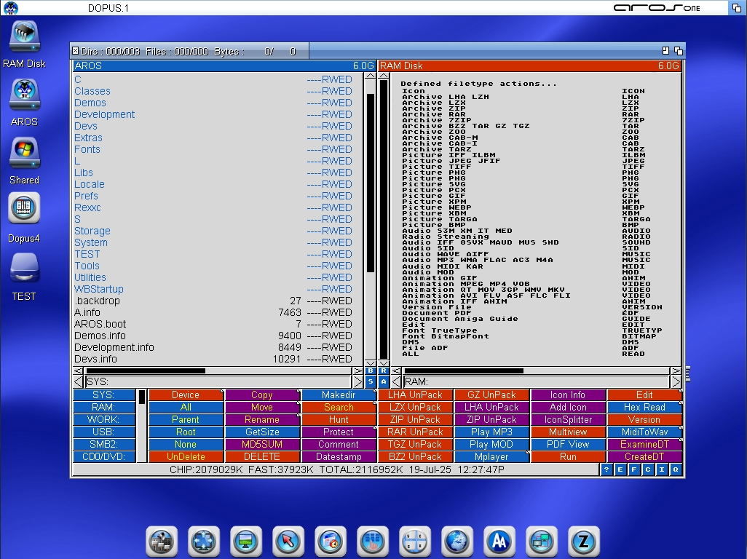The height and width of the screenshot is (559, 747).
Task: Click the monitor screen icon in dock
Action: (246, 542)
